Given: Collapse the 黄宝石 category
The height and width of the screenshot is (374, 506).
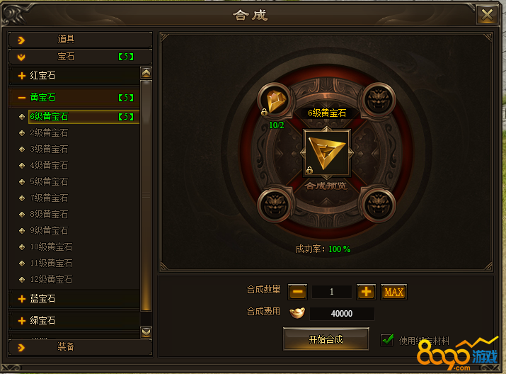Looking at the screenshot, I should pos(74,98).
